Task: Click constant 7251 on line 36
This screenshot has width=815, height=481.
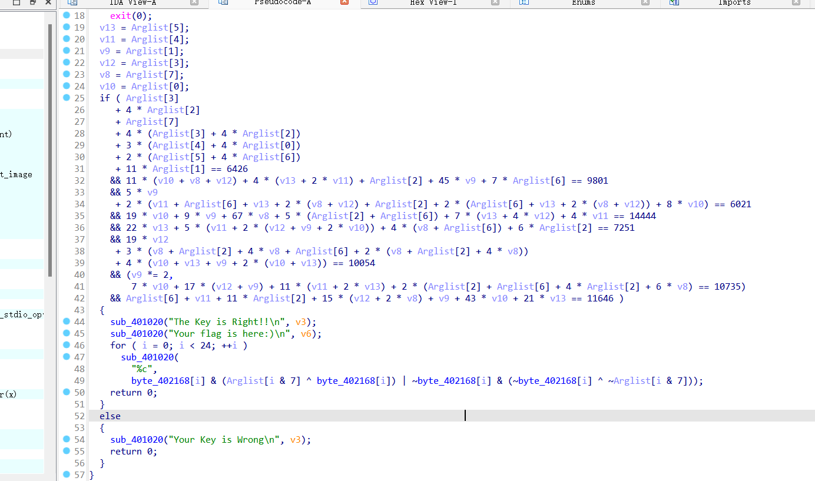Action: pyautogui.click(x=624, y=228)
